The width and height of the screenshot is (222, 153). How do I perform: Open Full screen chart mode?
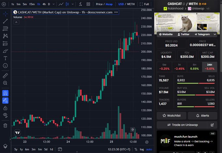pyautogui.click(x=144, y=4)
